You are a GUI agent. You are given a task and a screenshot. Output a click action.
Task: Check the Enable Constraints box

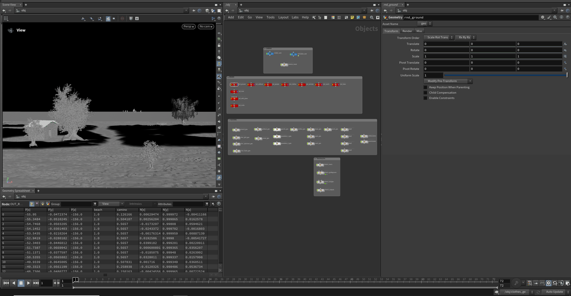pyautogui.click(x=425, y=98)
